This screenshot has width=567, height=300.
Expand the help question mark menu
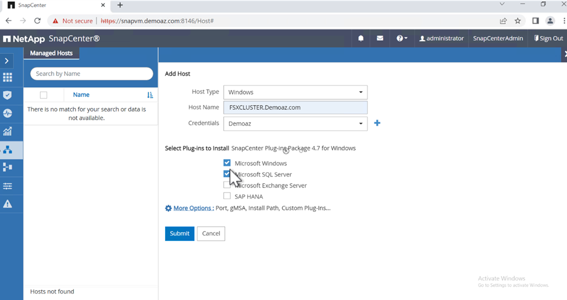401,38
